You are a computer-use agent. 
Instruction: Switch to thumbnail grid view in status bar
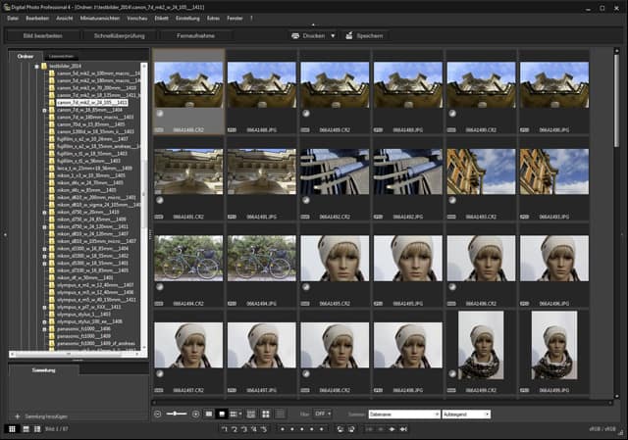point(12,429)
